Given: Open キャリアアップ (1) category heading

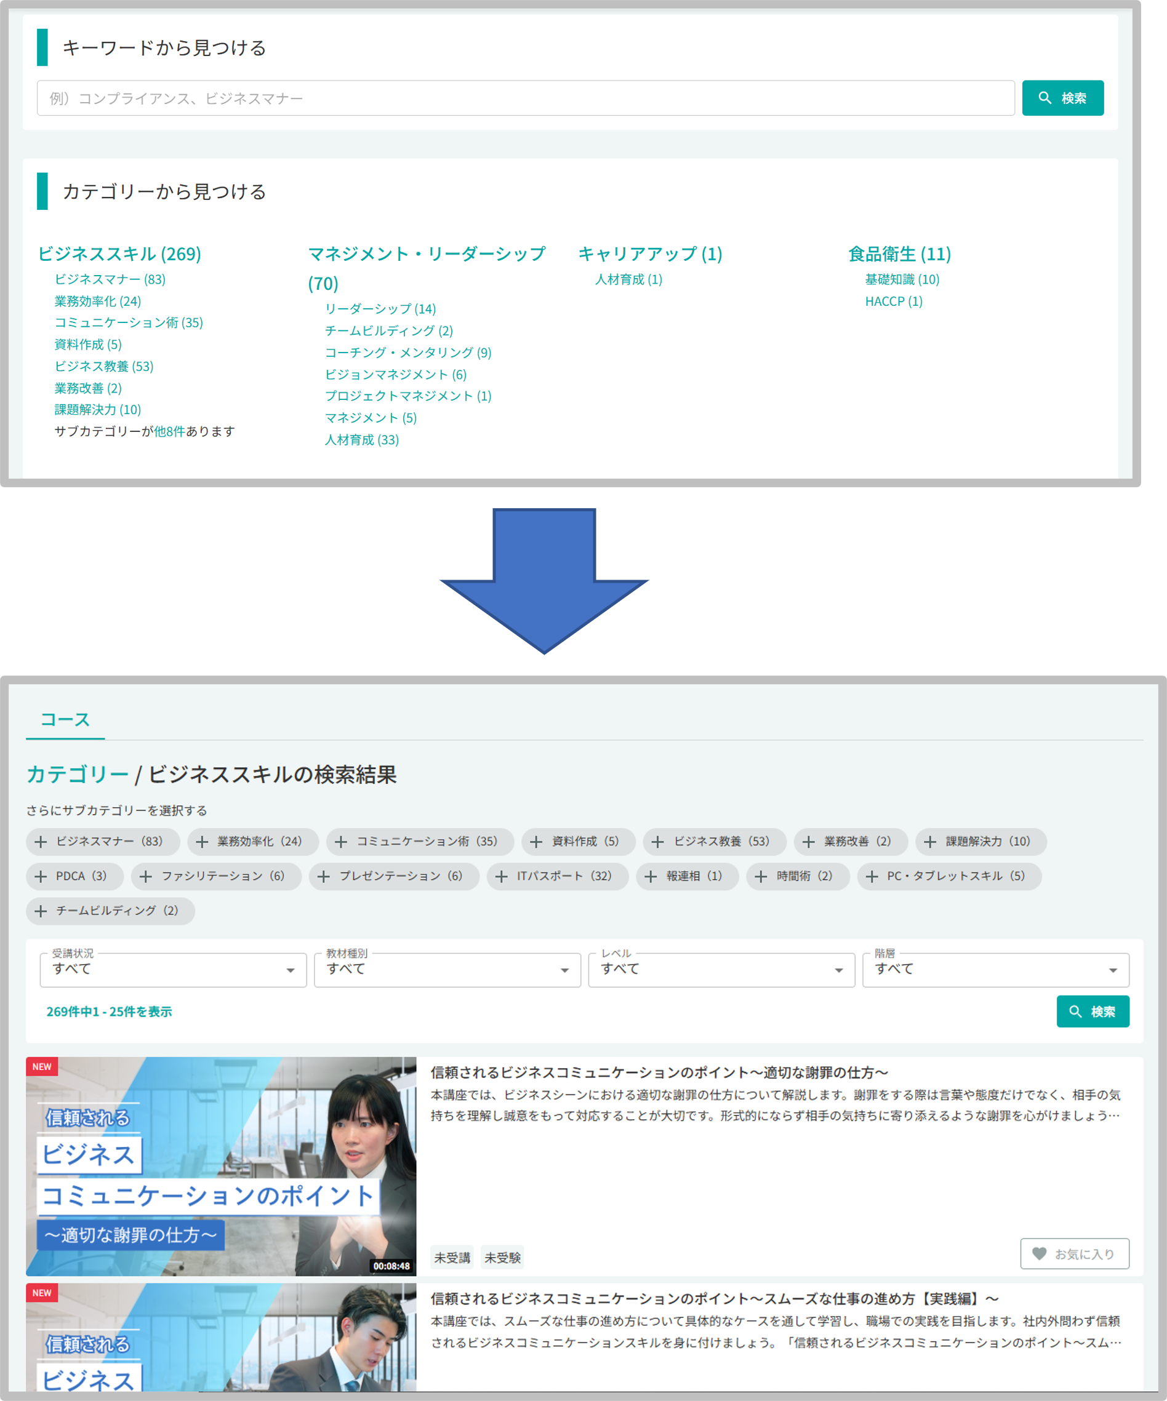Looking at the screenshot, I should (x=650, y=254).
